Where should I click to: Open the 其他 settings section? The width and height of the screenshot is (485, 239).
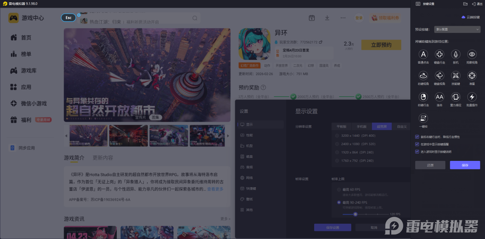pos(261,210)
